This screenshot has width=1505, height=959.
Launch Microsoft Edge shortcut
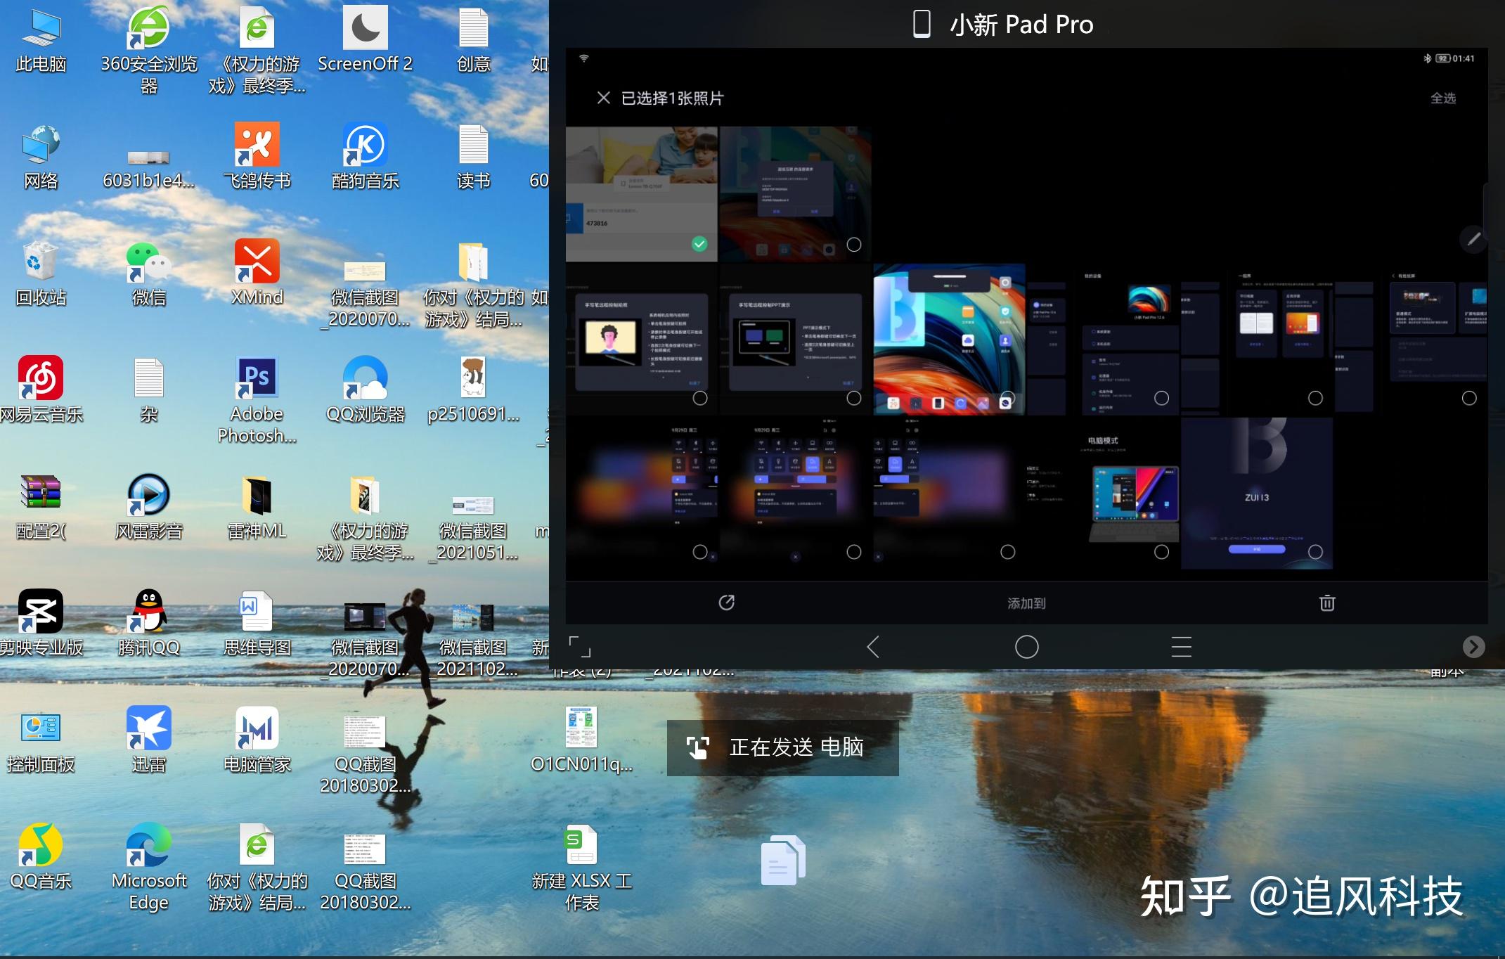[x=148, y=868]
